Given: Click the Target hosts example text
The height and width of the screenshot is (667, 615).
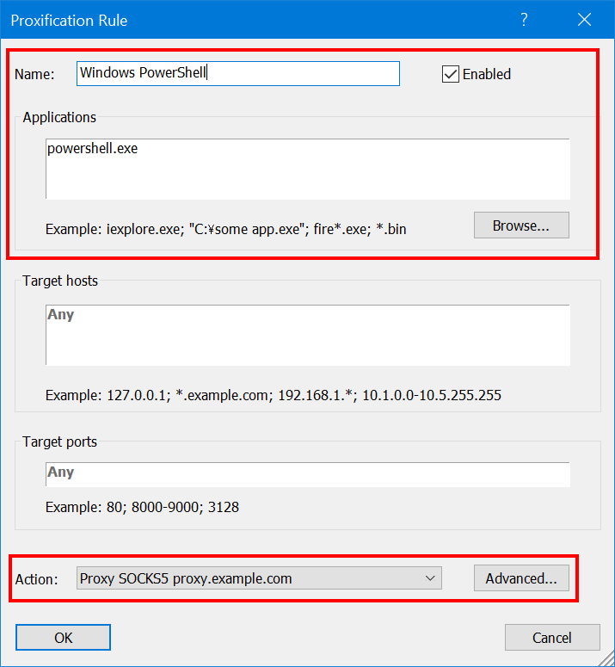Looking at the screenshot, I should coord(274,395).
